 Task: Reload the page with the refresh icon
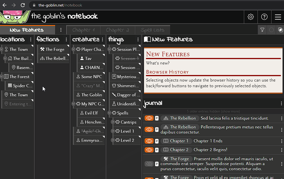pos(23,5)
